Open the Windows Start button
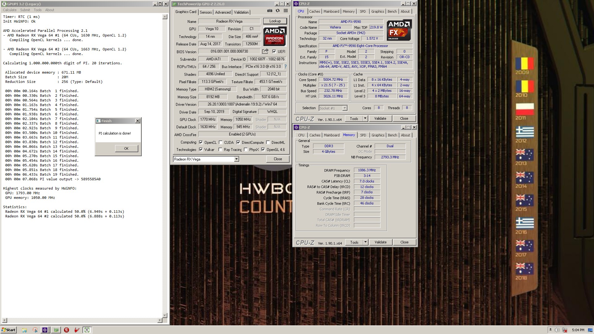Viewport: 594px width, 334px height. [9, 330]
